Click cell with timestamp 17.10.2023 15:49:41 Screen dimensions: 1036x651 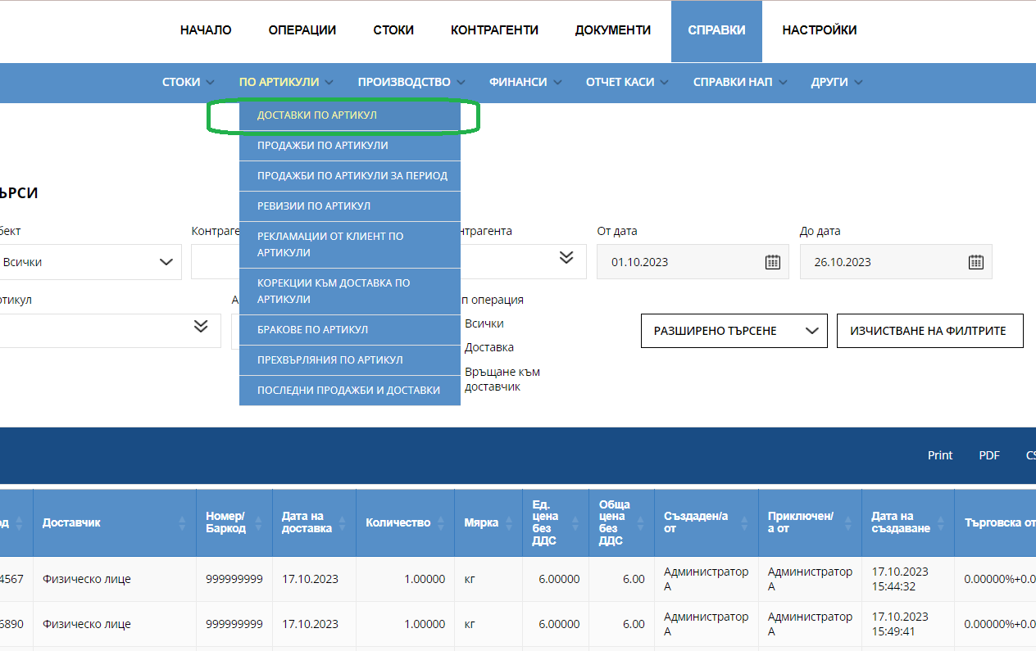(908, 624)
